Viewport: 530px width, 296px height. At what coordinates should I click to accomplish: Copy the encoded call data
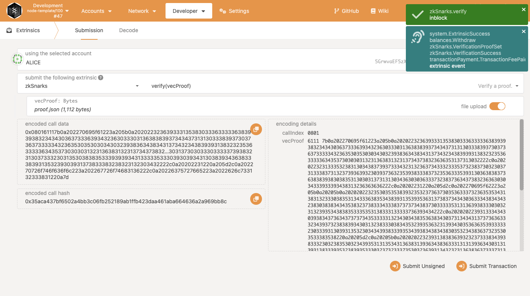[x=256, y=129]
